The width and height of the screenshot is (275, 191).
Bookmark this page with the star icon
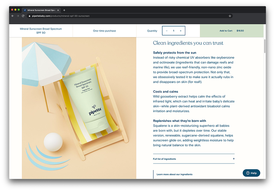pos(230,16)
